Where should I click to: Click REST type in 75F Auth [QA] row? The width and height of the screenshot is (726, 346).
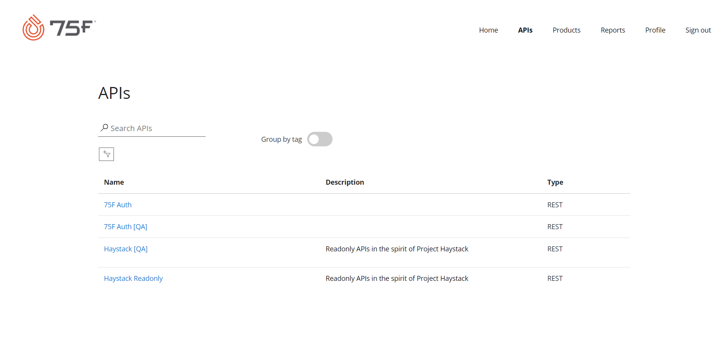(555, 226)
